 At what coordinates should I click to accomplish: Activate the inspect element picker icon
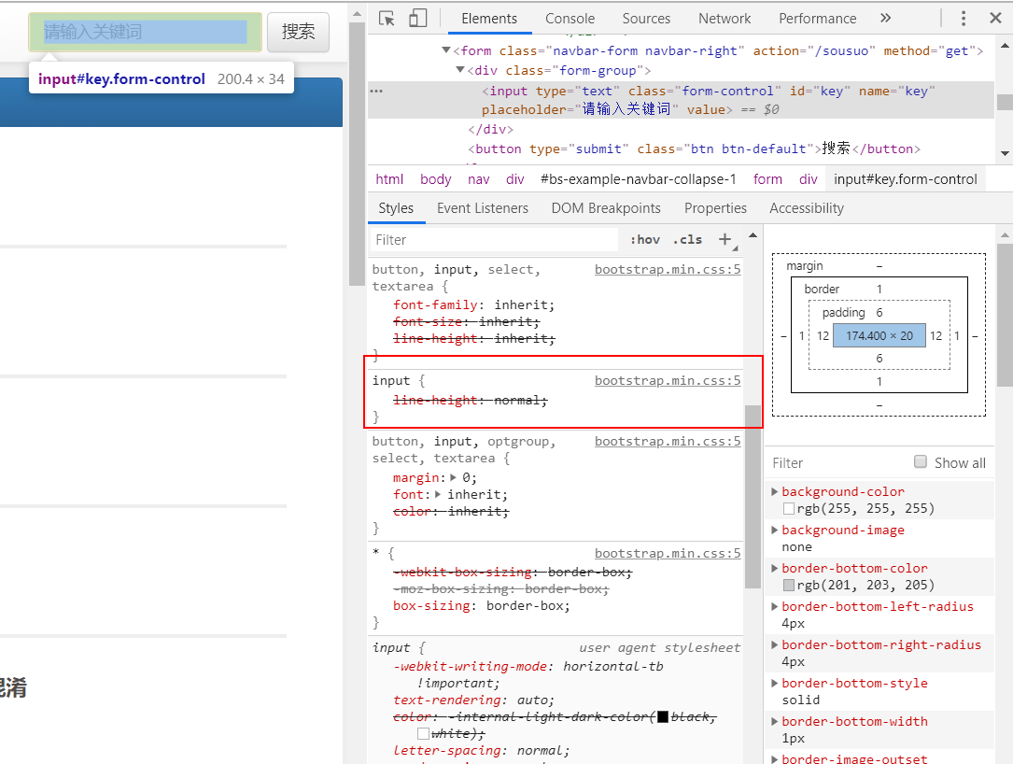[387, 19]
